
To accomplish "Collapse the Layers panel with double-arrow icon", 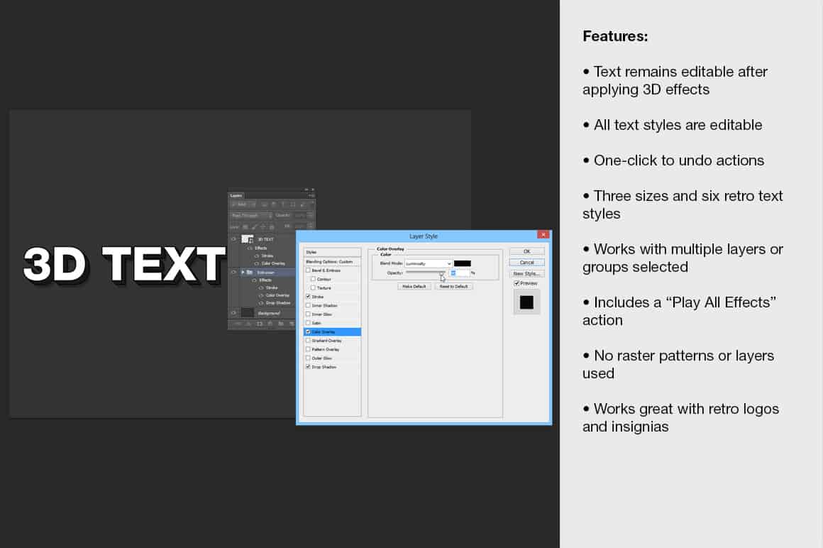I will tap(306, 190).
